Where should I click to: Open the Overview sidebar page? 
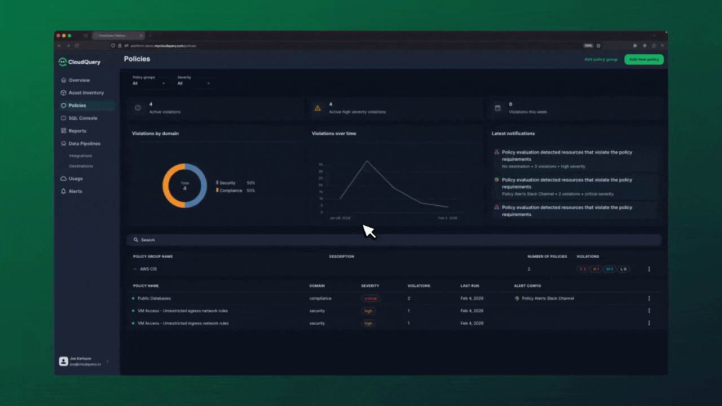click(x=79, y=80)
